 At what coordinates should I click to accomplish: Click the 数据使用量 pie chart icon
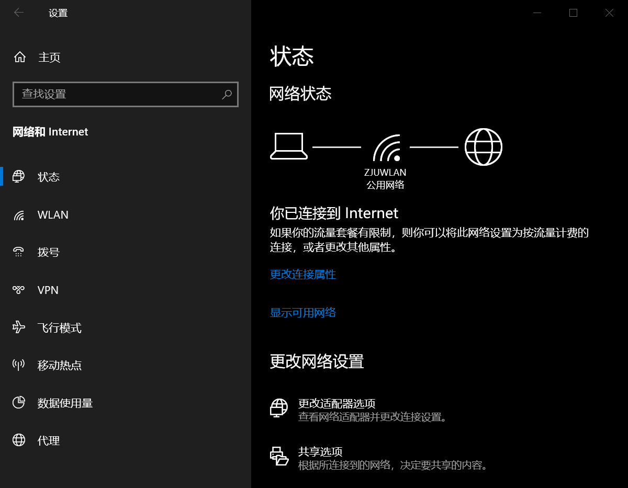pyautogui.click(x=18, y=403)
